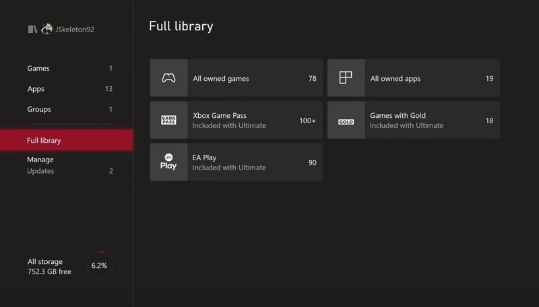Click the 100+ count on Xbox Game Pass
The width and height of the screenshot is (539, 307).
[x=307, y=121]
